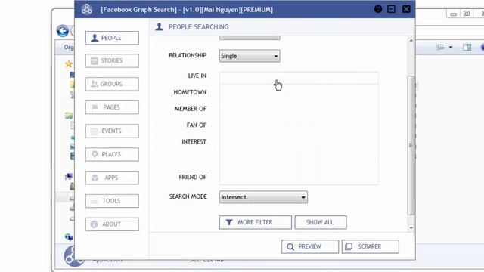484x272 pixels.
Task: Click the help question mark icon in title bar
Action: (378, 9)
